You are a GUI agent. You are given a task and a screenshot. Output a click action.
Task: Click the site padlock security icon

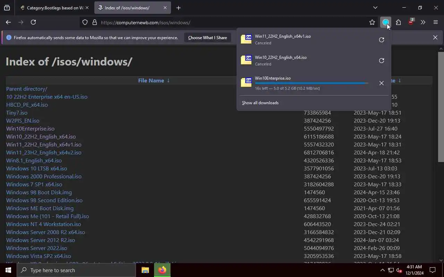(x=94, y=23)
